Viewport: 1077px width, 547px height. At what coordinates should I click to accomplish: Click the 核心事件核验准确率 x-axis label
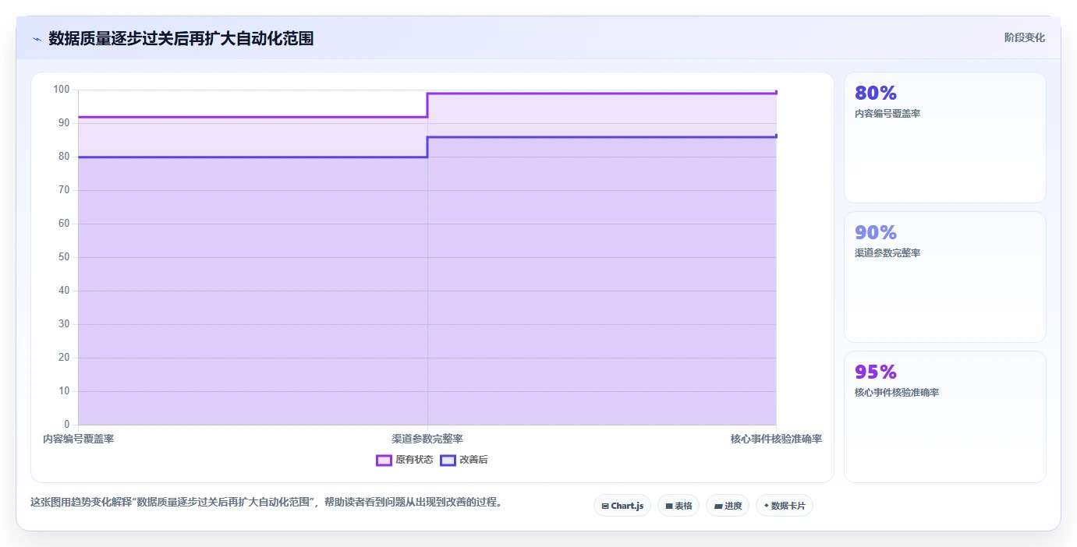coord(776,439)
